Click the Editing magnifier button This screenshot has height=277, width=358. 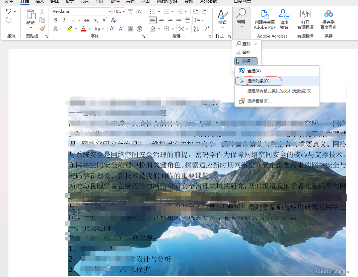pos(241,22)
